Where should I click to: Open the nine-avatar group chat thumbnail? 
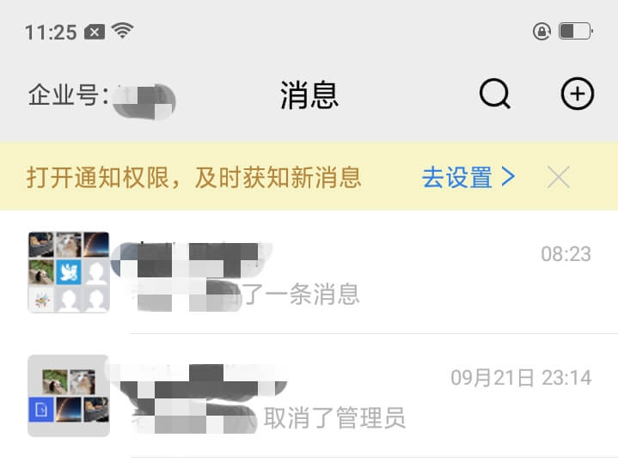[69, 272]
